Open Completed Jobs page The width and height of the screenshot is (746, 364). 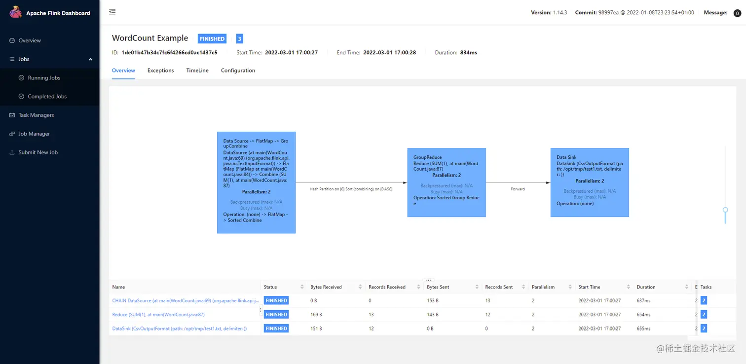[x=47, y=97]
